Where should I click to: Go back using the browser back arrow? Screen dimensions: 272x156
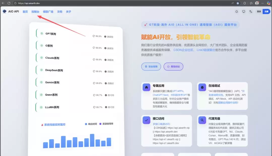3,3
